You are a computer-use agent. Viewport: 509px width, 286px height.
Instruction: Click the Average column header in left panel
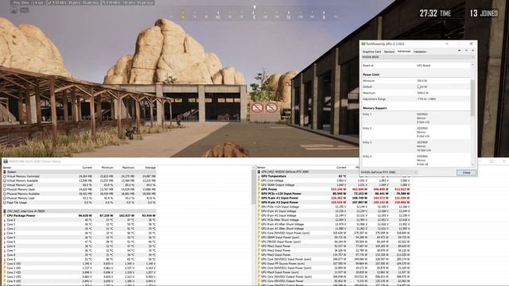coord(150,168)
